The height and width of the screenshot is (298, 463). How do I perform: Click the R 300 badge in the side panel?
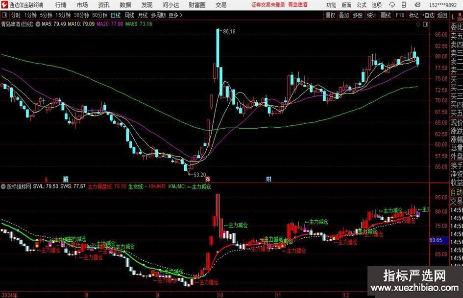tap(460, 17)
